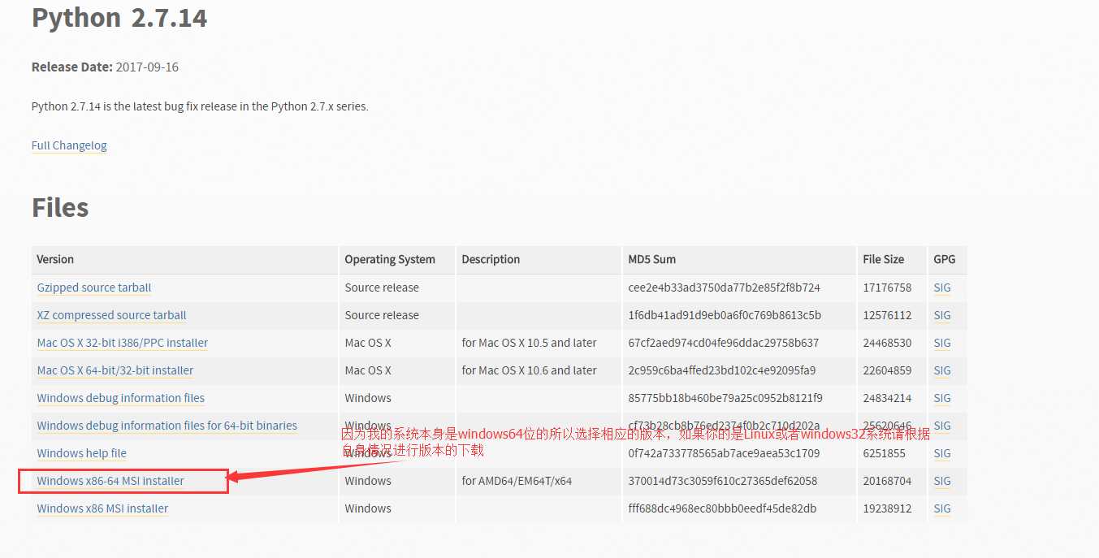
Task: Download Gzipped source tarball
Action: 94,288
